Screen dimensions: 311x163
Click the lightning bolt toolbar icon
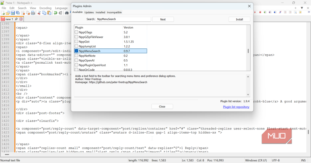tap(300, 12)
